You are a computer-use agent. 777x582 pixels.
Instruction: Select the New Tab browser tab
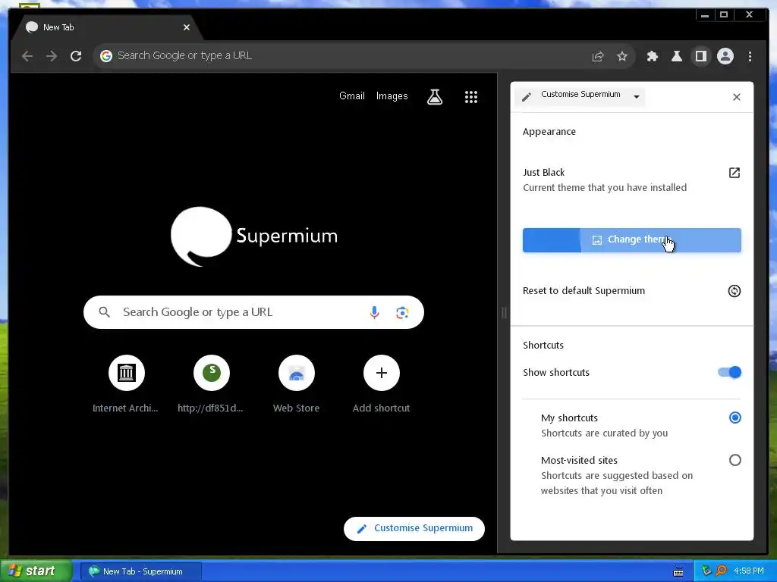pyautogui.click(x=108, y=28)
